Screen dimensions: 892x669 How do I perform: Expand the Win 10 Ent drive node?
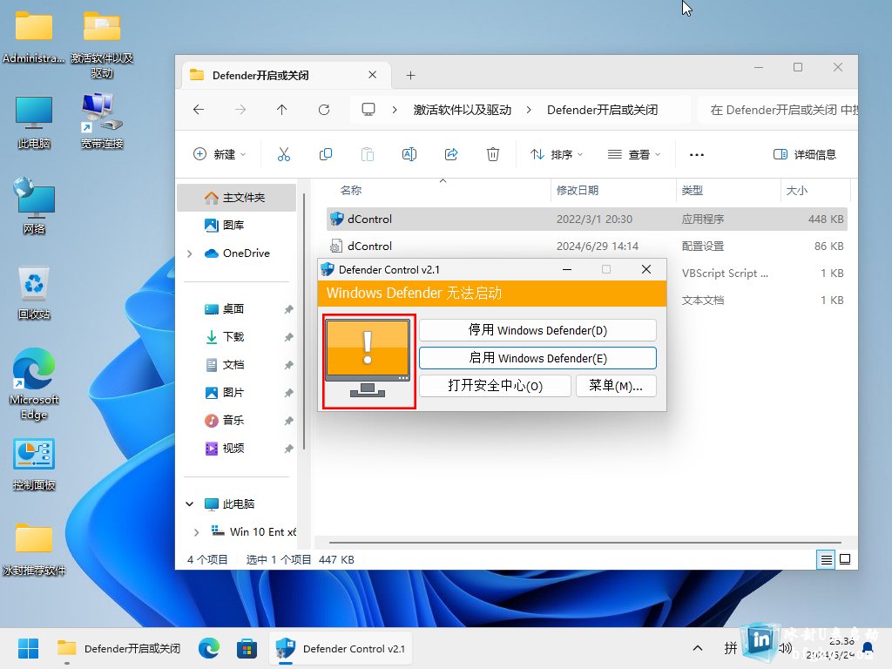click(197, 532)
